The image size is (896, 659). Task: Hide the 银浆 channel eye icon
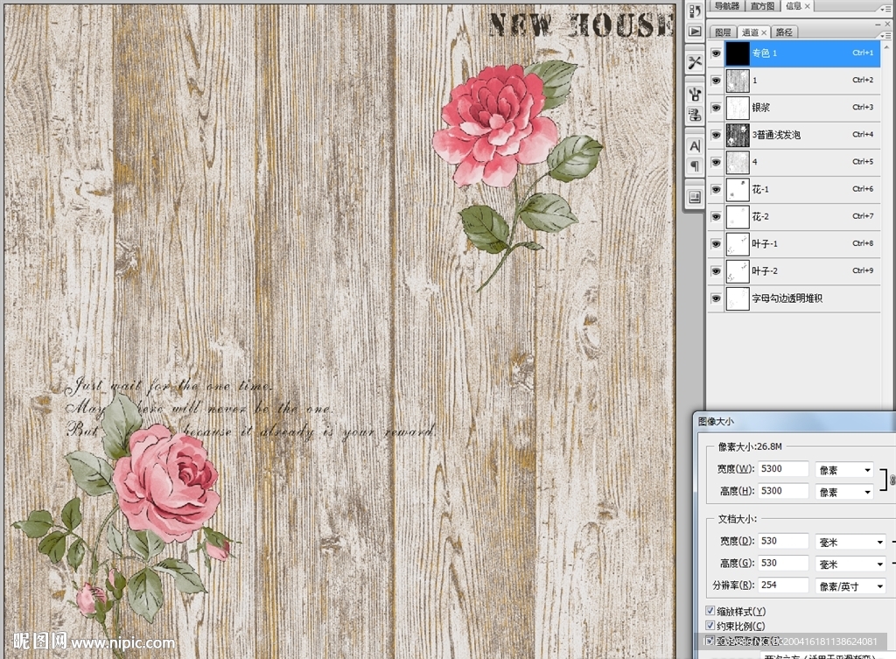(x=717, y=108)
